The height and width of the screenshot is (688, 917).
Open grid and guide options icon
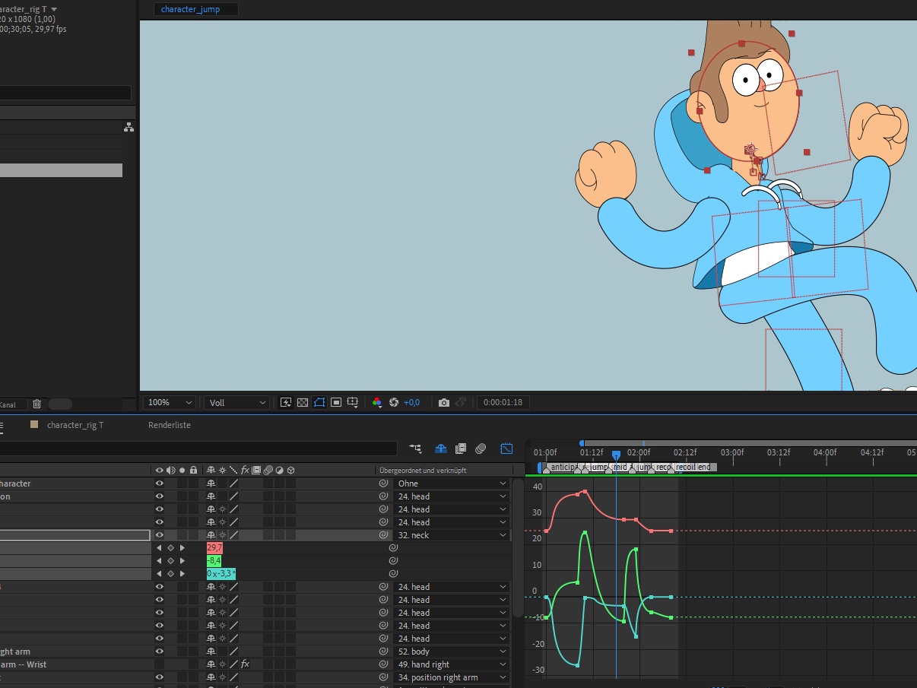(x=353, y=402)
